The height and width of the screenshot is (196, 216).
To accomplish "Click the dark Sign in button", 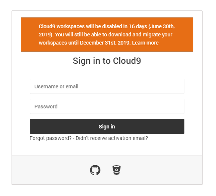I will point(107,127).
